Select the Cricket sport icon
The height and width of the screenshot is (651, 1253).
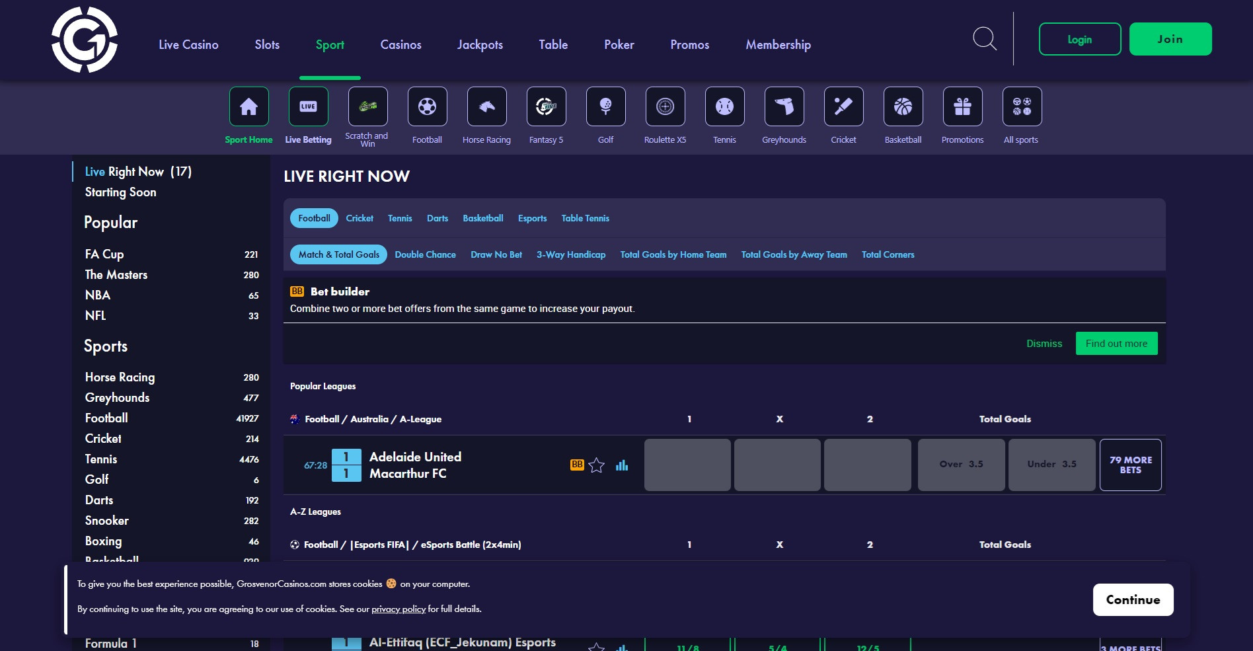pyautogui.click(x=843, y=106)
